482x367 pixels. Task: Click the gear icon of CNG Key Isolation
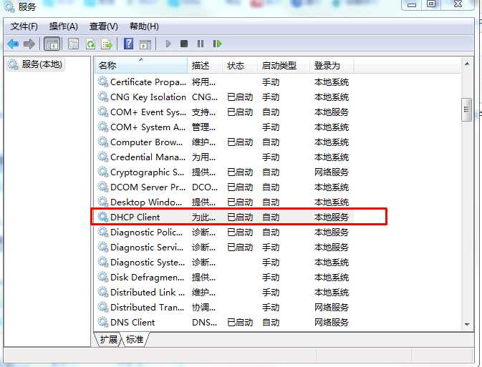pos(103,97)
